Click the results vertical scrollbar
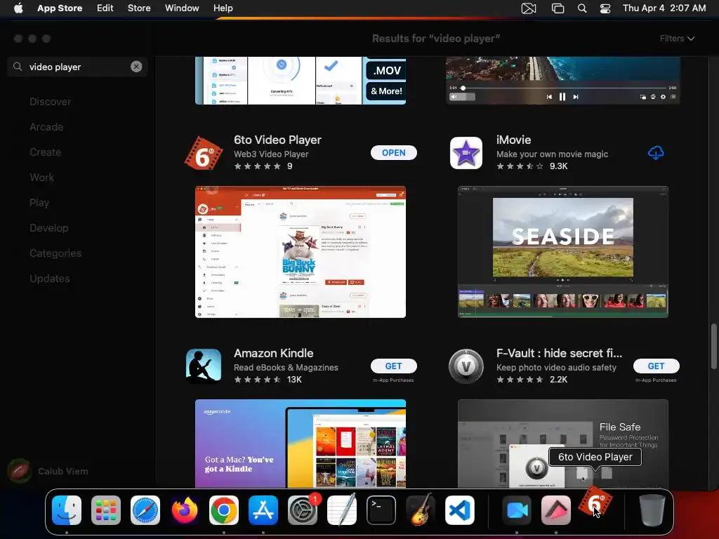719x539 pixels. tap(713, 346)
